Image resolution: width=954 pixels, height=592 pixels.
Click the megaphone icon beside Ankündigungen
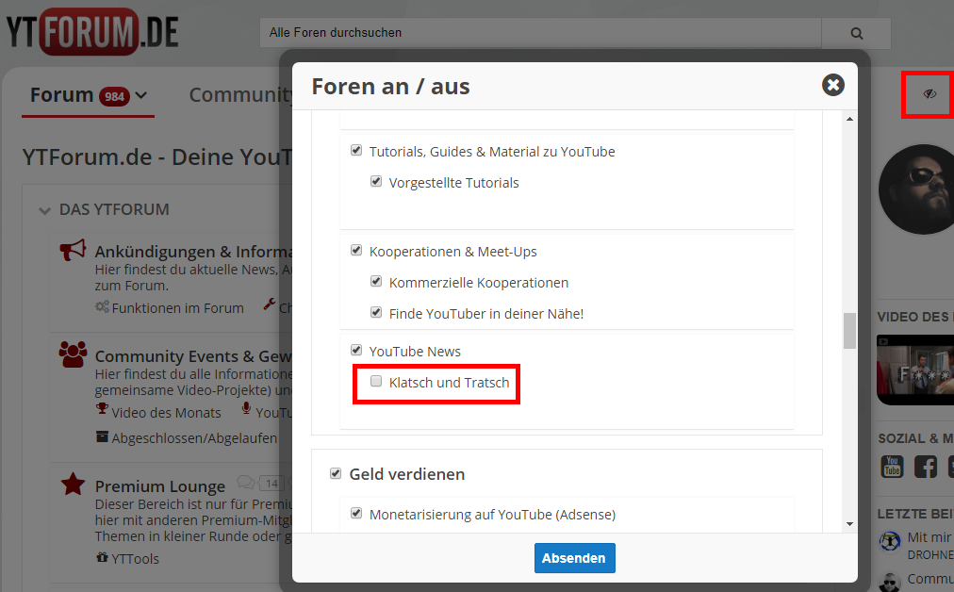73,251
